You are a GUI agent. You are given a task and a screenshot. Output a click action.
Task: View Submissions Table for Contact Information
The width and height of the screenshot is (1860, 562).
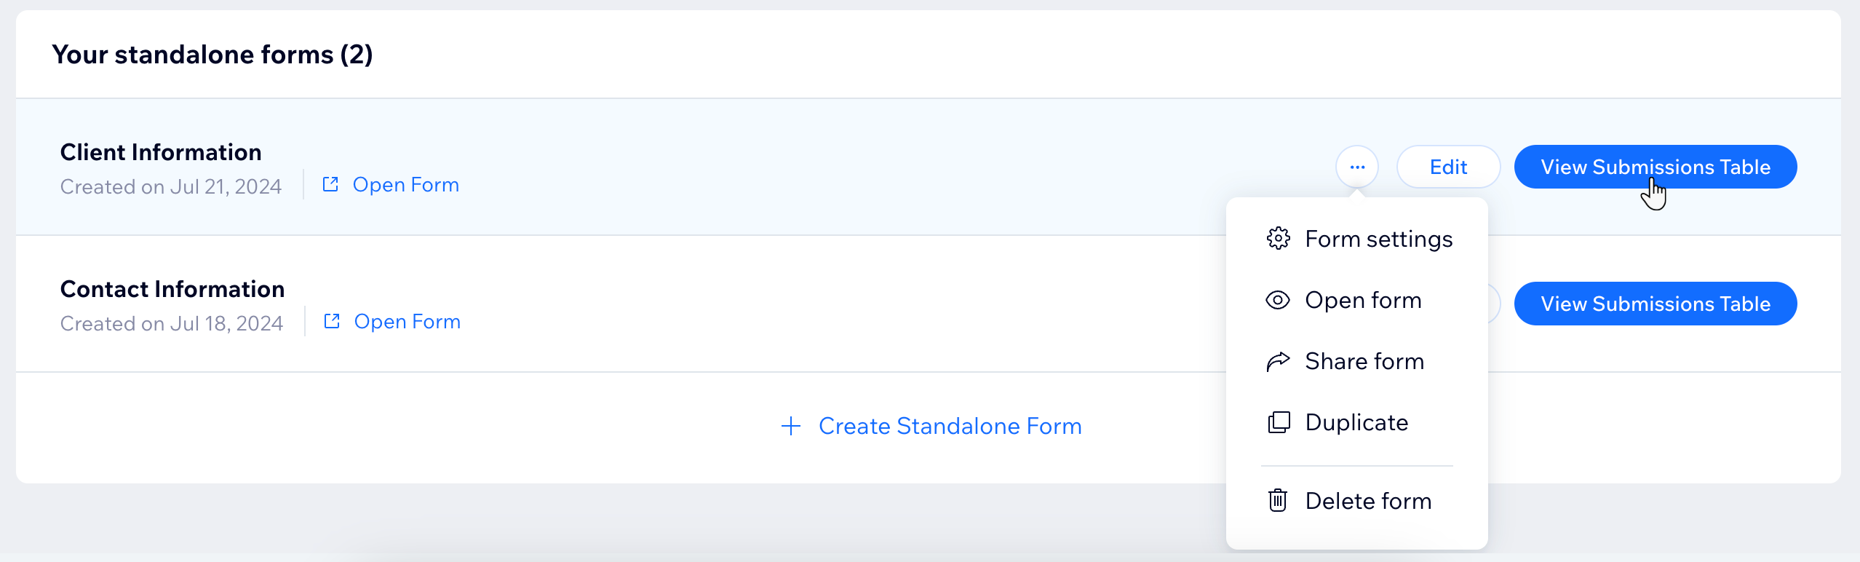coord(1656,304)
